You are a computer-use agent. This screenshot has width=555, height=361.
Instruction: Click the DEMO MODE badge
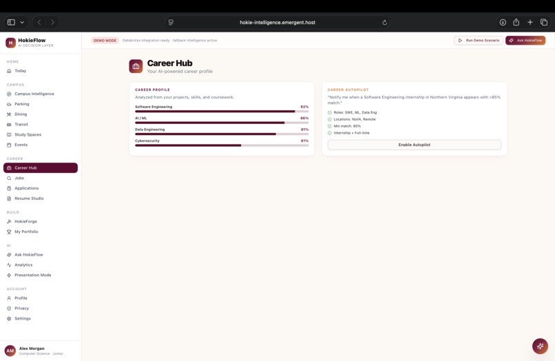[x=105, y=41]
